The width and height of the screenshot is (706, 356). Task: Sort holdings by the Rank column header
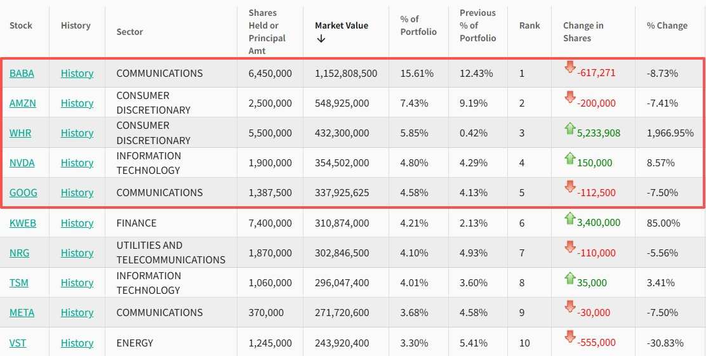529,25
